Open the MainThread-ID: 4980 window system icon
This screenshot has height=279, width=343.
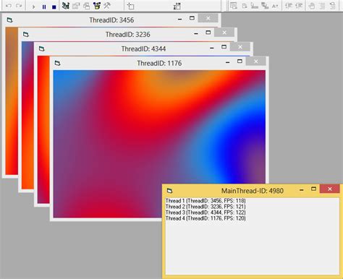169,191
